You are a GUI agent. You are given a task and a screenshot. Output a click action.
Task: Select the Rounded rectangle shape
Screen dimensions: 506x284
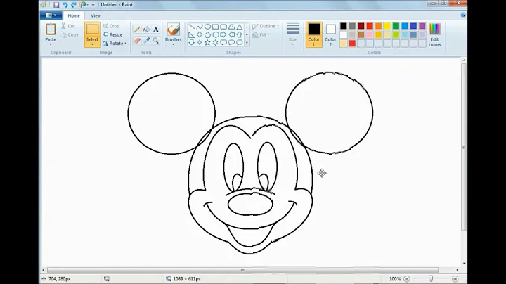click(x=223, y=27)
